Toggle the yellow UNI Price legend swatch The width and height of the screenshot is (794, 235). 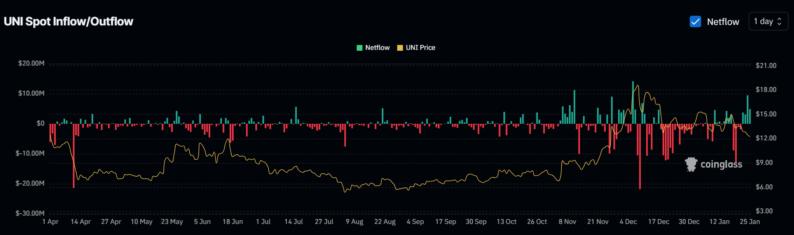click(x=400, y=48)
